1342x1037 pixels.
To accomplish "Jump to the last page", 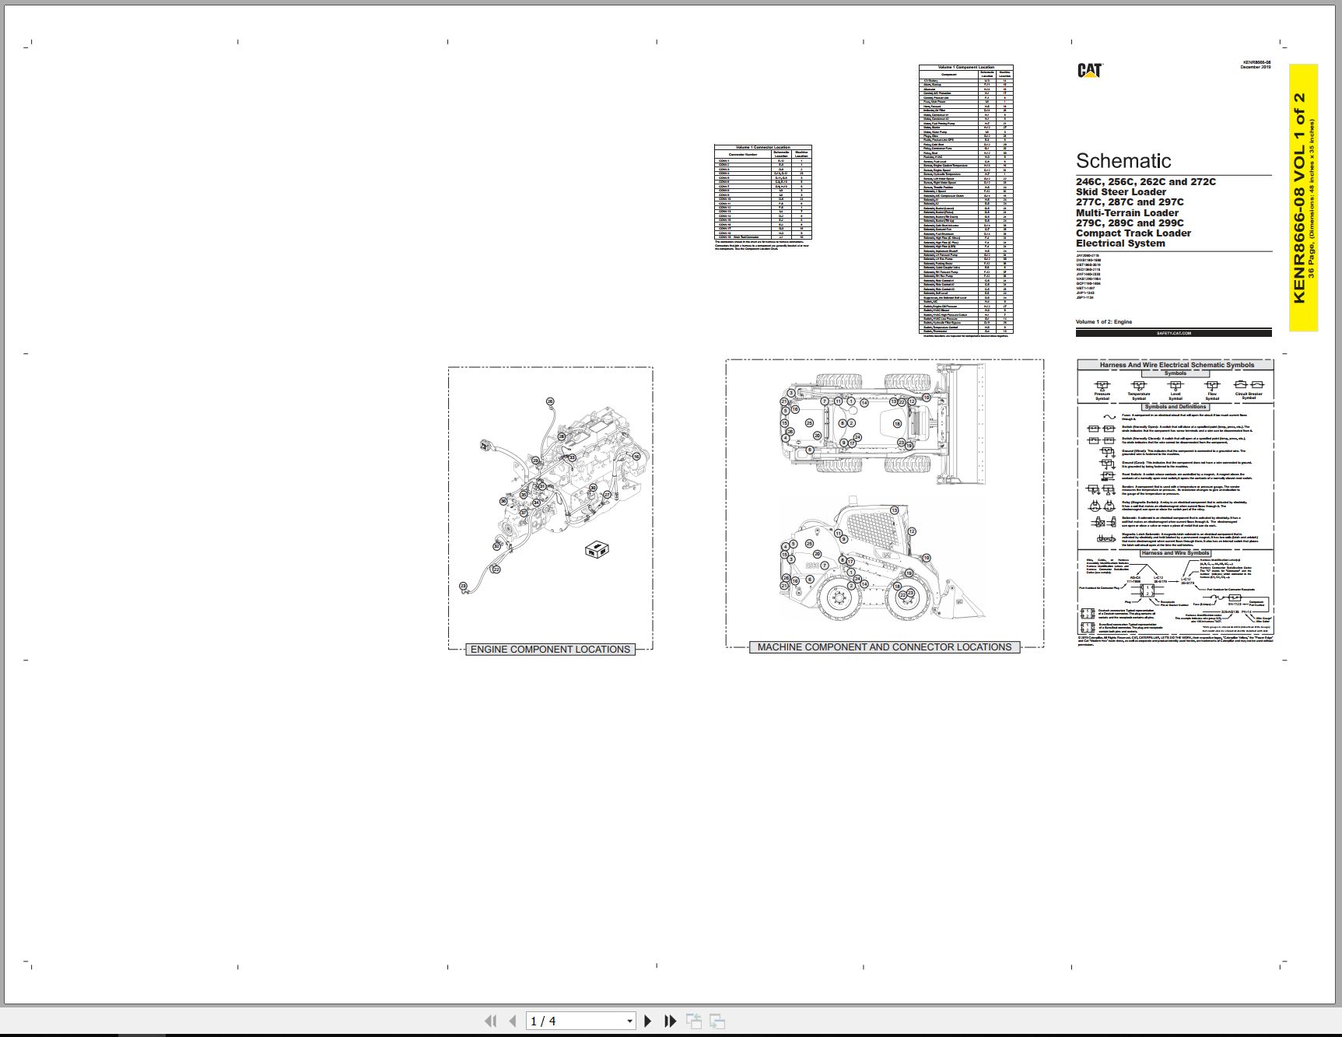I will [x=670, y=1021].
